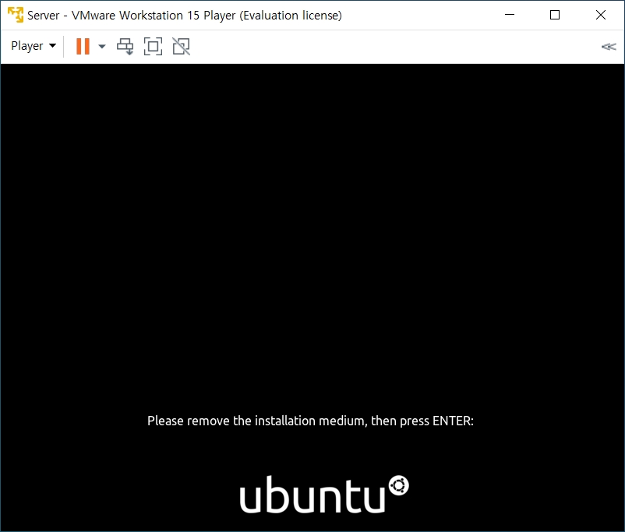Minimize the VMware Player window

(510, 15)
